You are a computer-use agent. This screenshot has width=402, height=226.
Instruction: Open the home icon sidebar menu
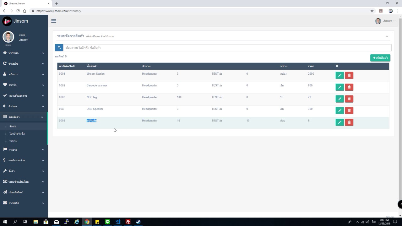click(24, 53)
